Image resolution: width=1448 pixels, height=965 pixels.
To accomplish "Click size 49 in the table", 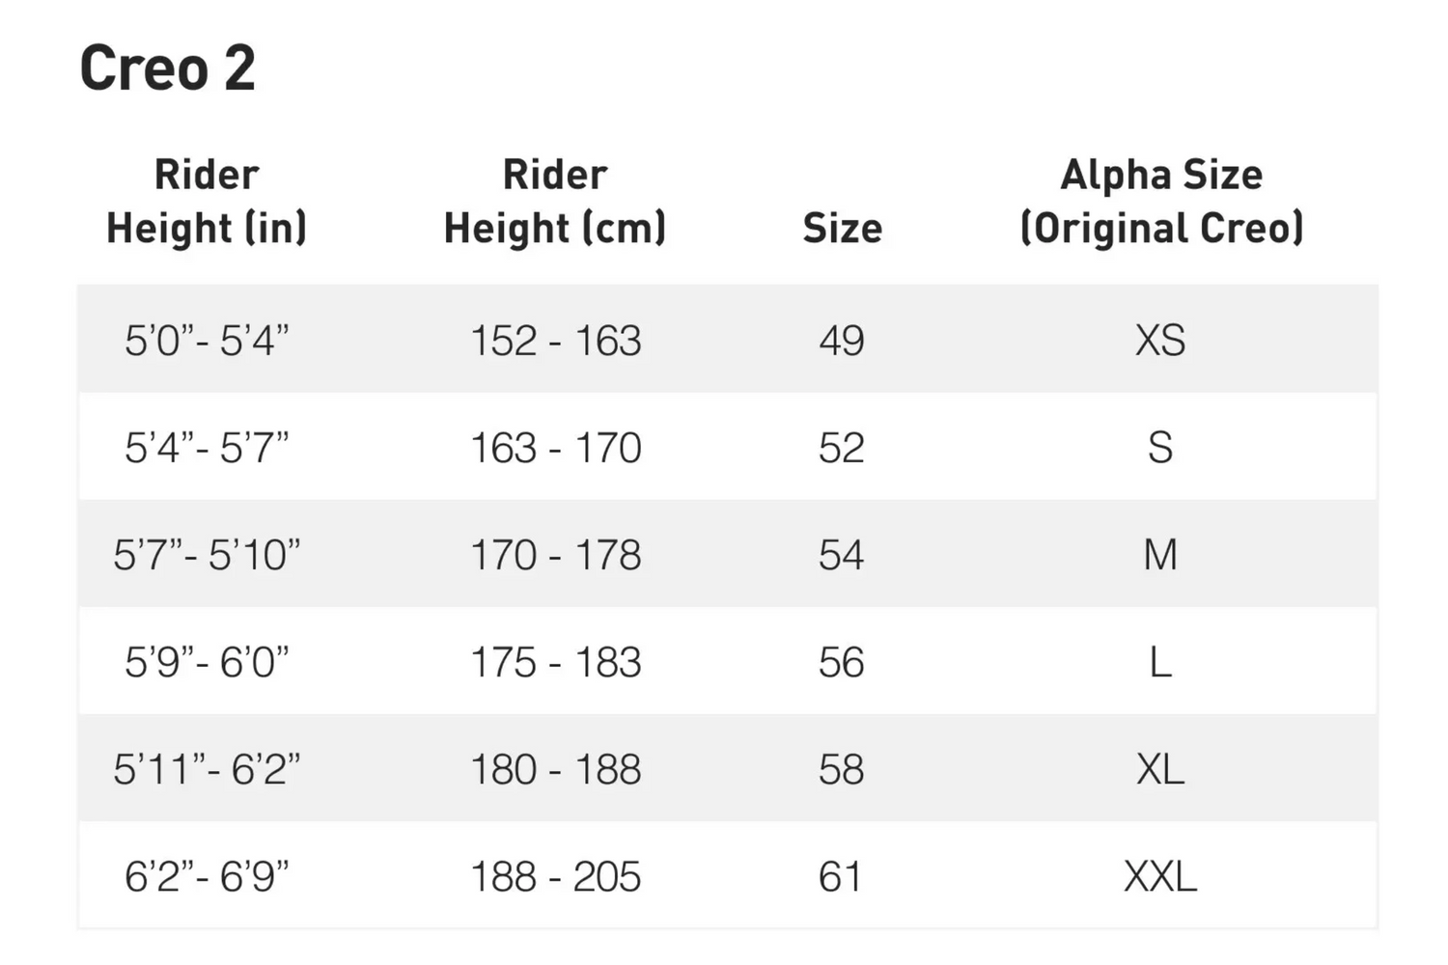I will 842,341.
